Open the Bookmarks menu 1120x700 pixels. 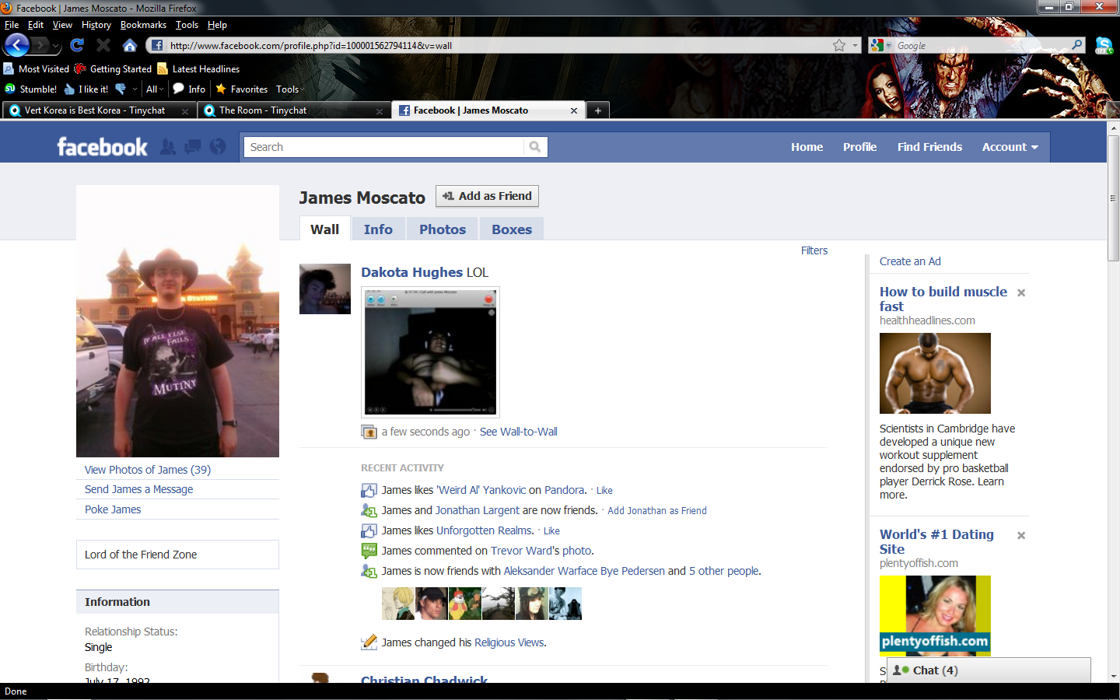143,25
